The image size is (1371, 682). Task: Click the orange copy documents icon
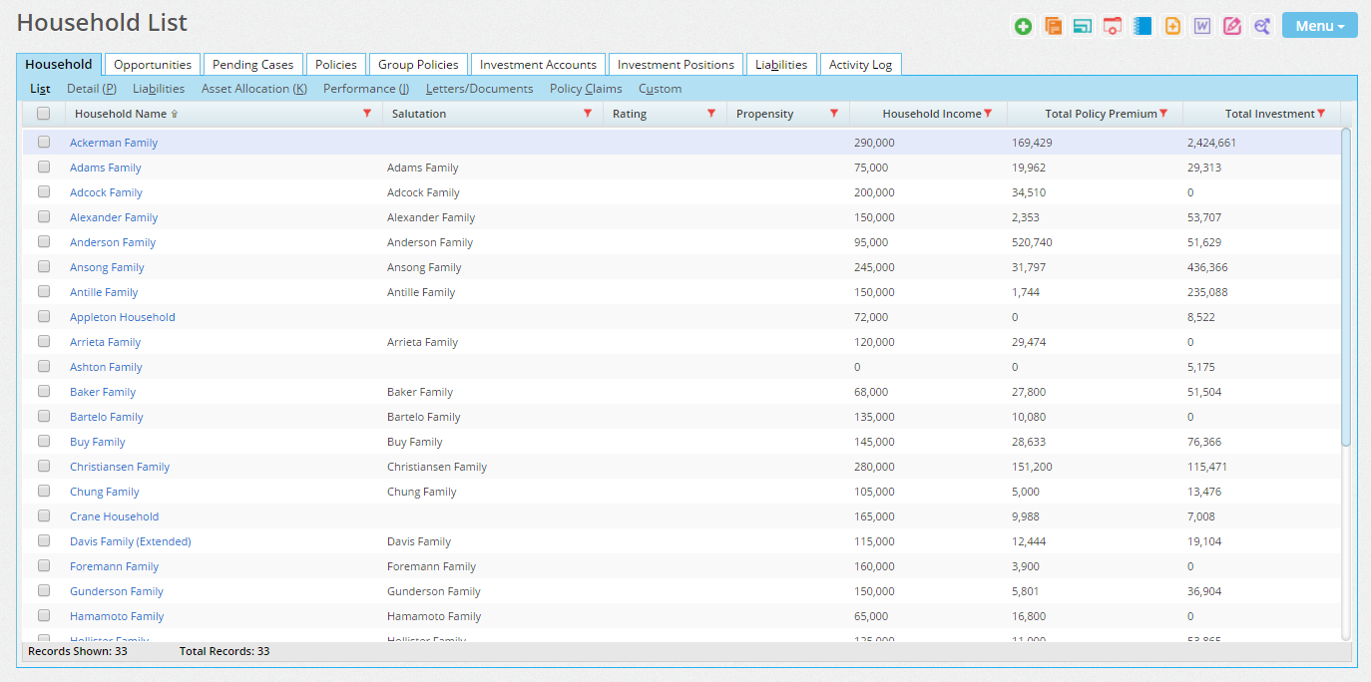coord(1053,27)
